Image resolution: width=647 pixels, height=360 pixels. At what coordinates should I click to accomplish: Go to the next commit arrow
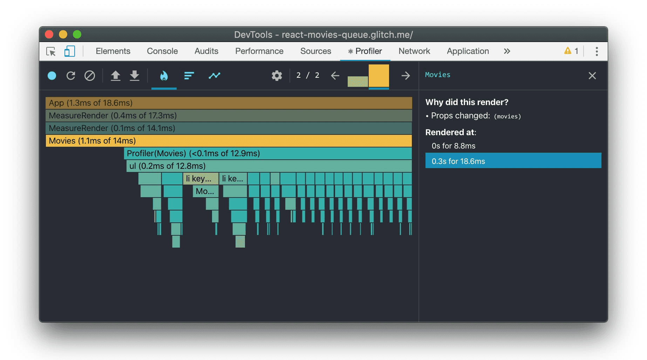pyautogui.click(x=406, y=76)
